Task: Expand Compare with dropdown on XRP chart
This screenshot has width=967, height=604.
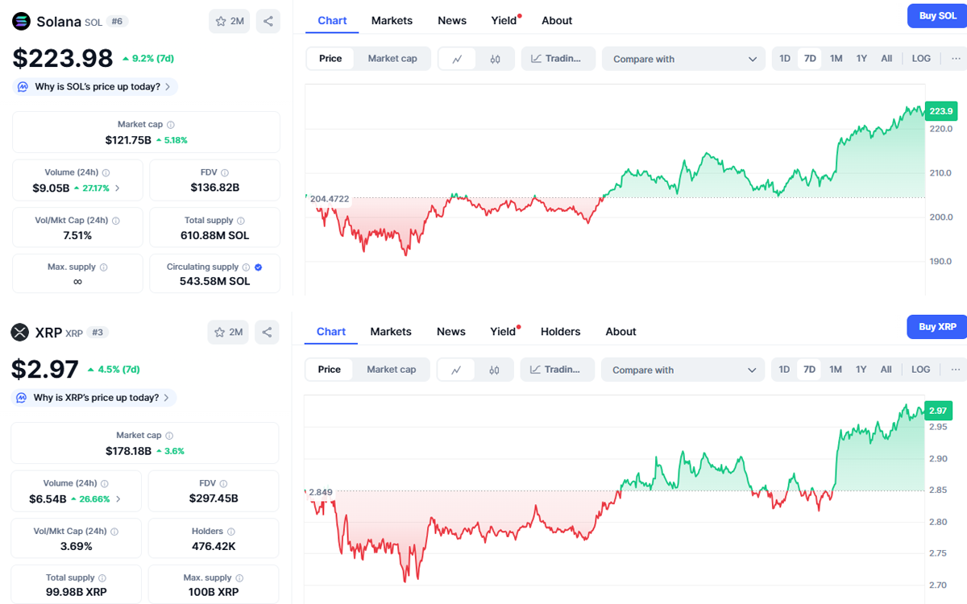Action: point(683,370)
